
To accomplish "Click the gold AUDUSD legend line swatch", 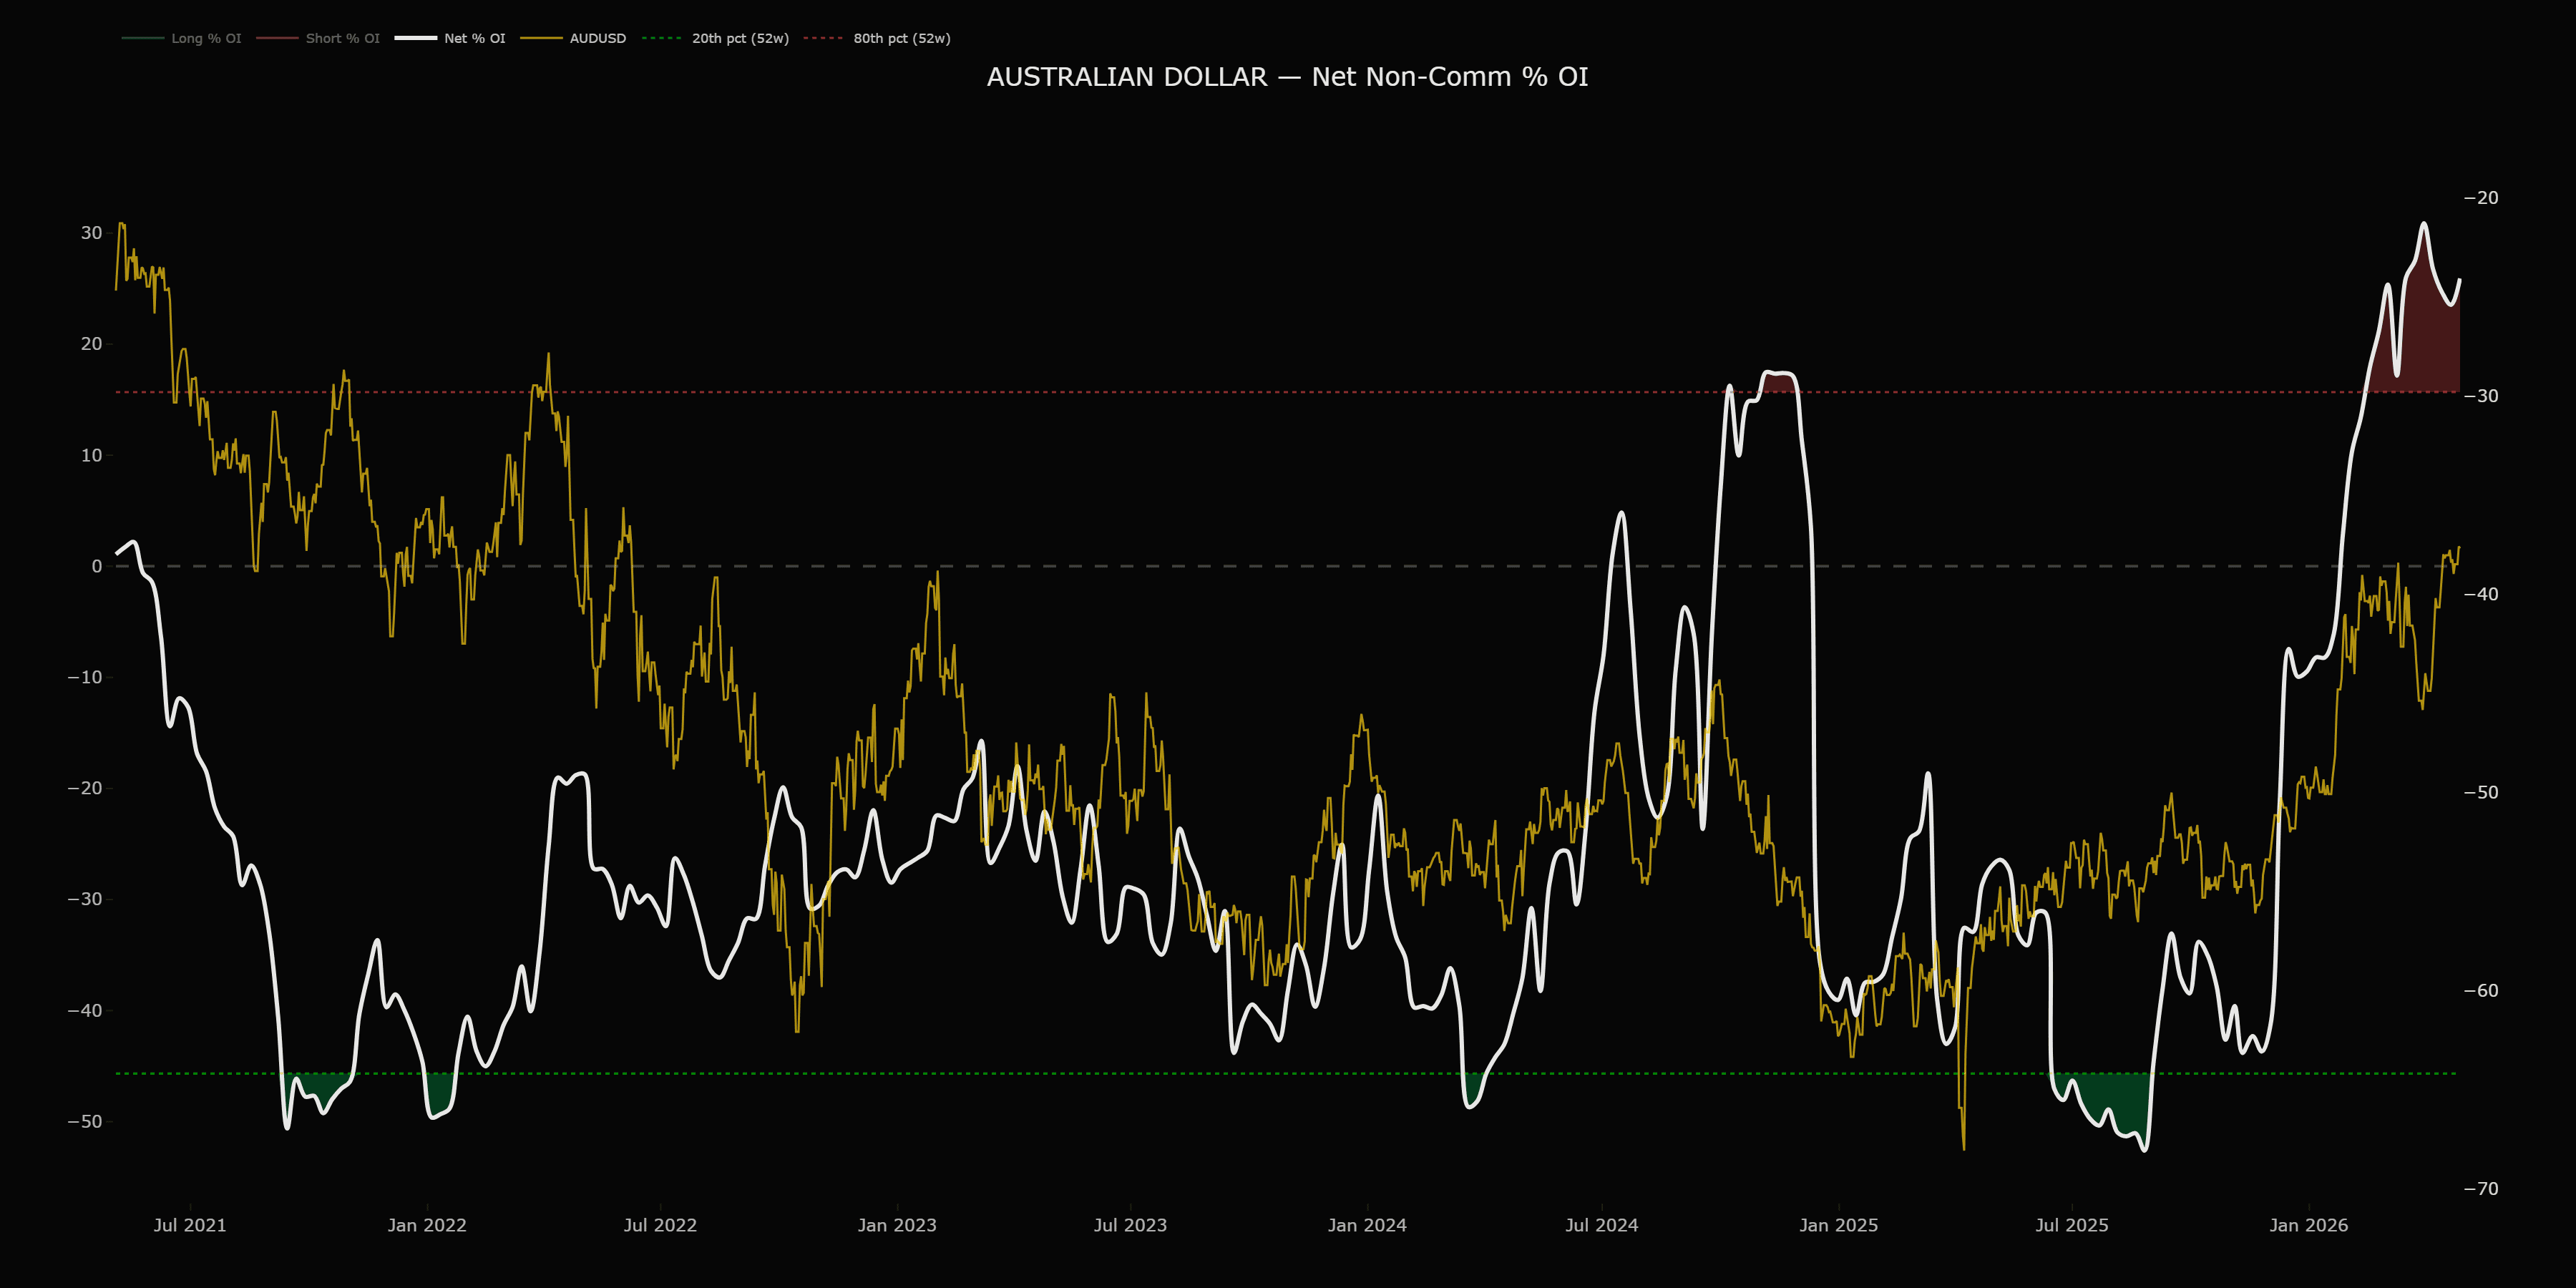I will point(541,38).
